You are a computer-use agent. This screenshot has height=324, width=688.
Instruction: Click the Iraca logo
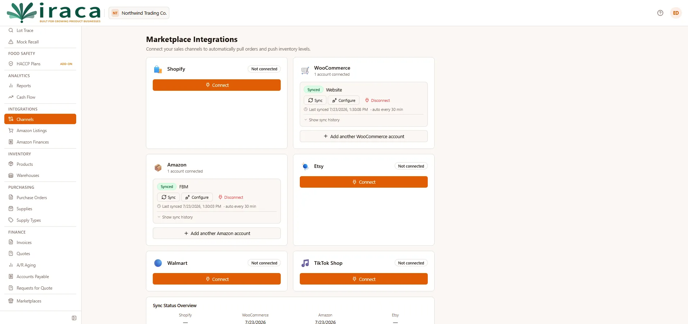pos(54,13)
